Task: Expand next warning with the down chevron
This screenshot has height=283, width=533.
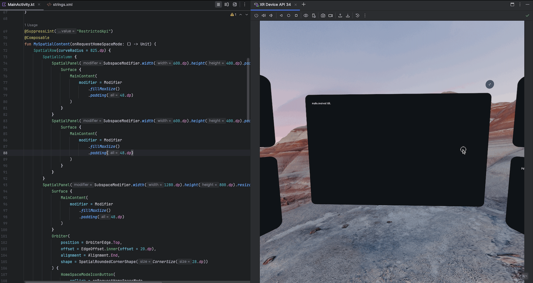Action: coord(246,14)
